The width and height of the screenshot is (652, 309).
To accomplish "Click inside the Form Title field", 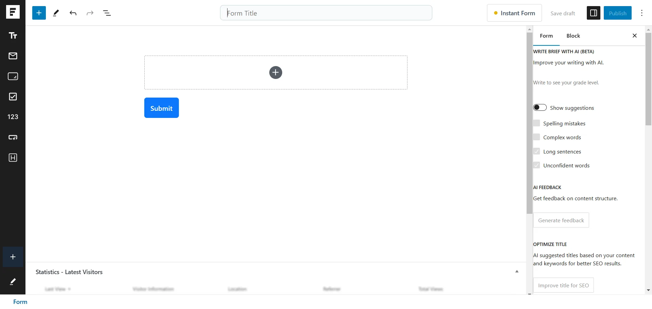I will (326, 13).
